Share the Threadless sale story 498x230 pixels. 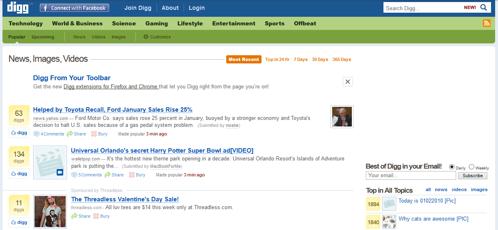(x=81, y=216)
